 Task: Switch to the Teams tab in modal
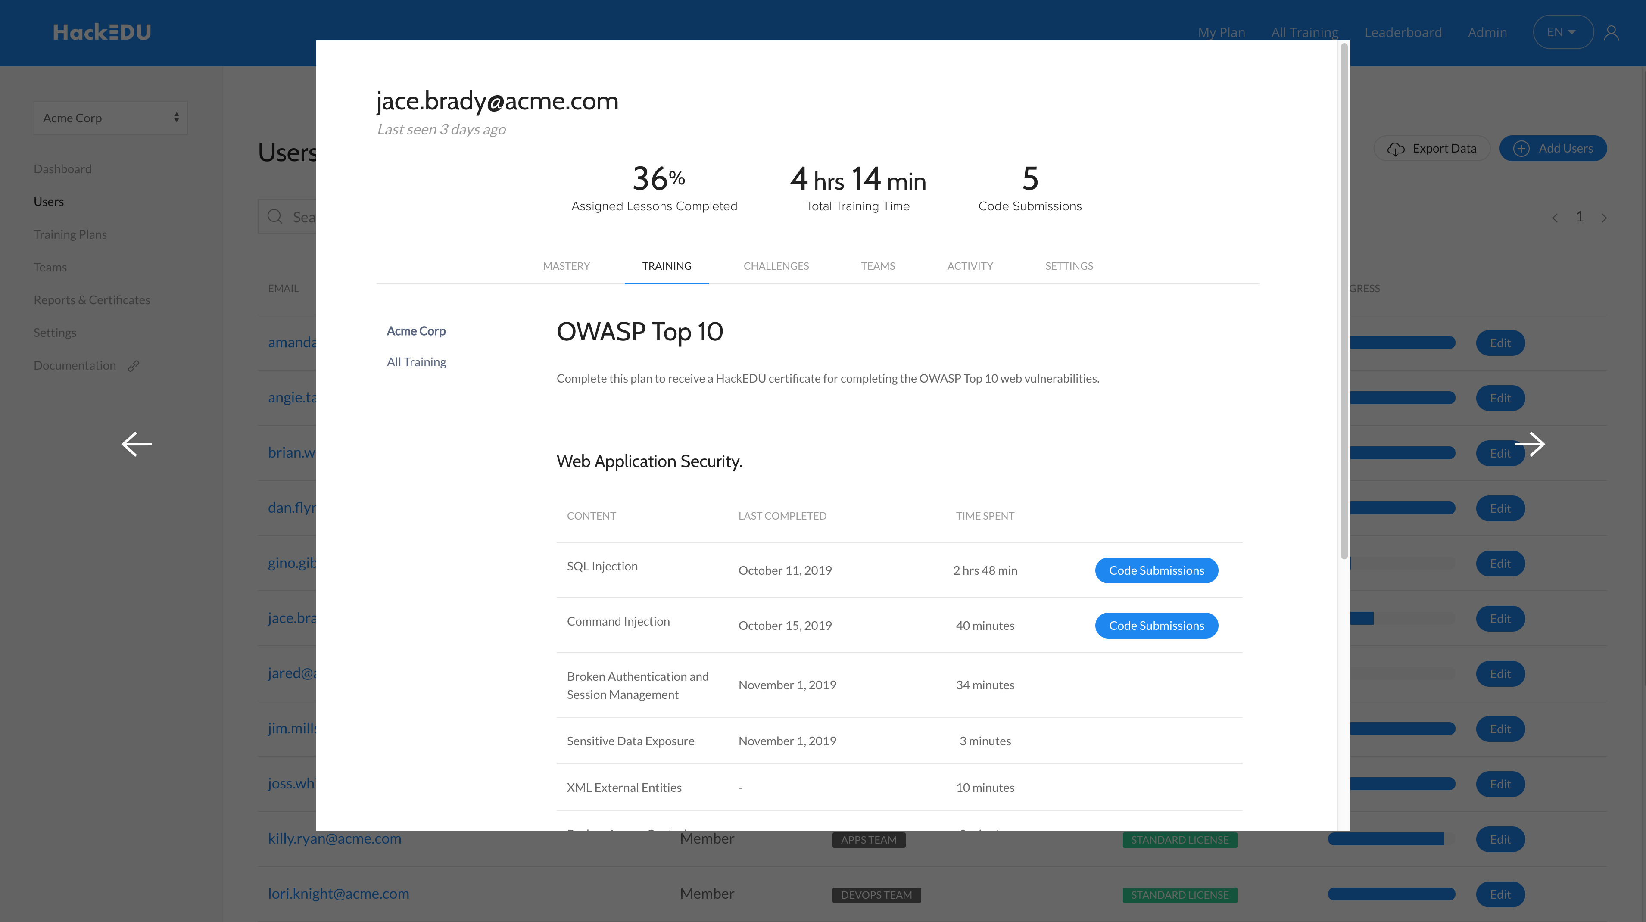(877, 266)
